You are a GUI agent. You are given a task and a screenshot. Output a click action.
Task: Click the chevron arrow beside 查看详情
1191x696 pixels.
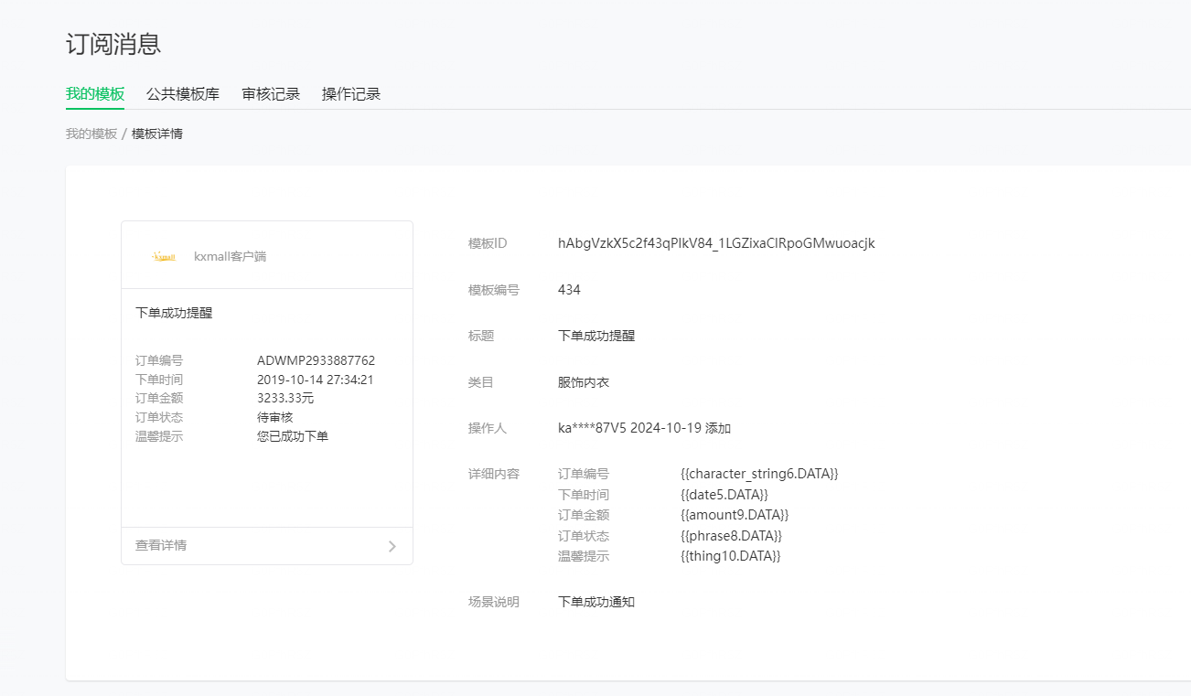click(392, 546)
